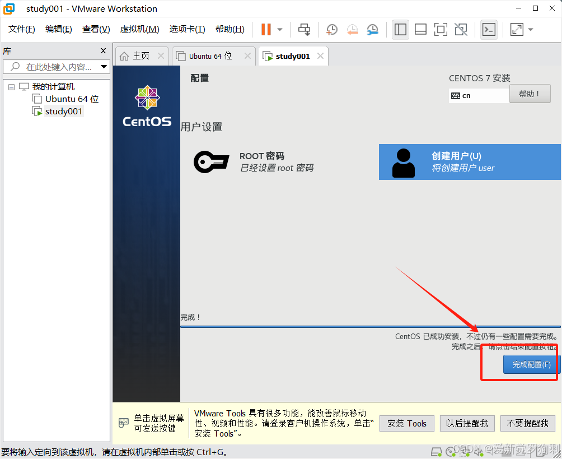Pause the virtual machine
The height and width of the screenshot is (459, 562).
266,30
